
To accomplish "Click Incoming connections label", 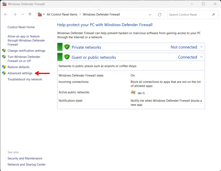I will [74, 82].
